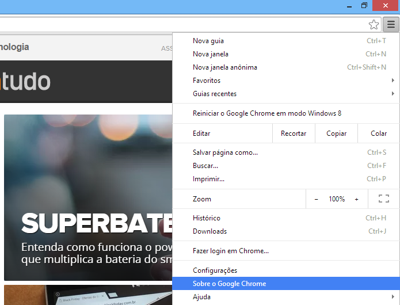400x305 pixels.
Task: Close the Chrome hamburger menu button
Action: [391, 25]
